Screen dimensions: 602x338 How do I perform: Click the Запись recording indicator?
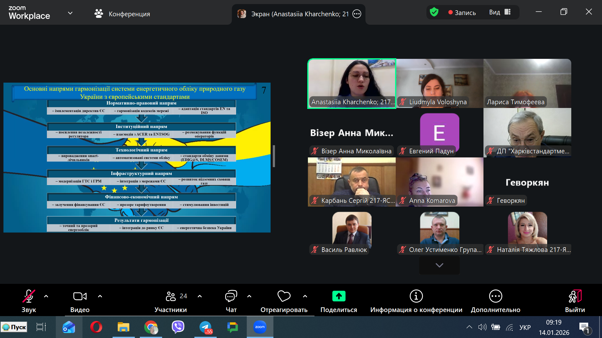click(462, 13)
